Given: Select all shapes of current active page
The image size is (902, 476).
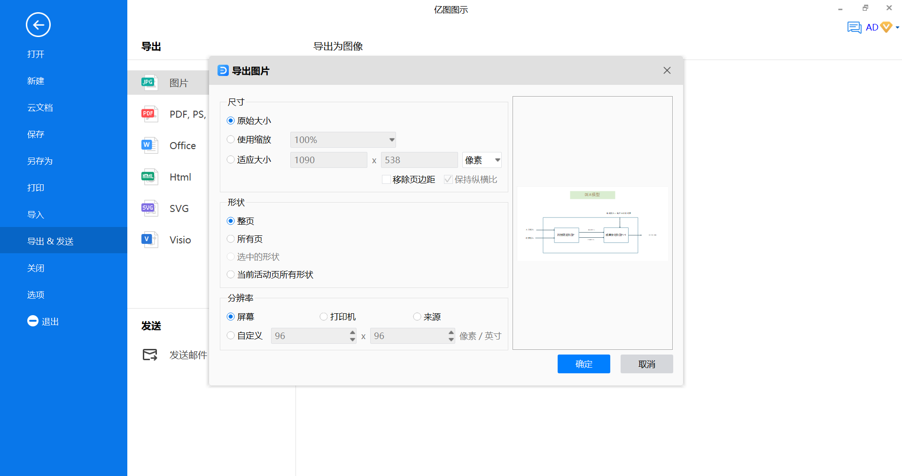Looking at the screenshot, I should (231, 274).
